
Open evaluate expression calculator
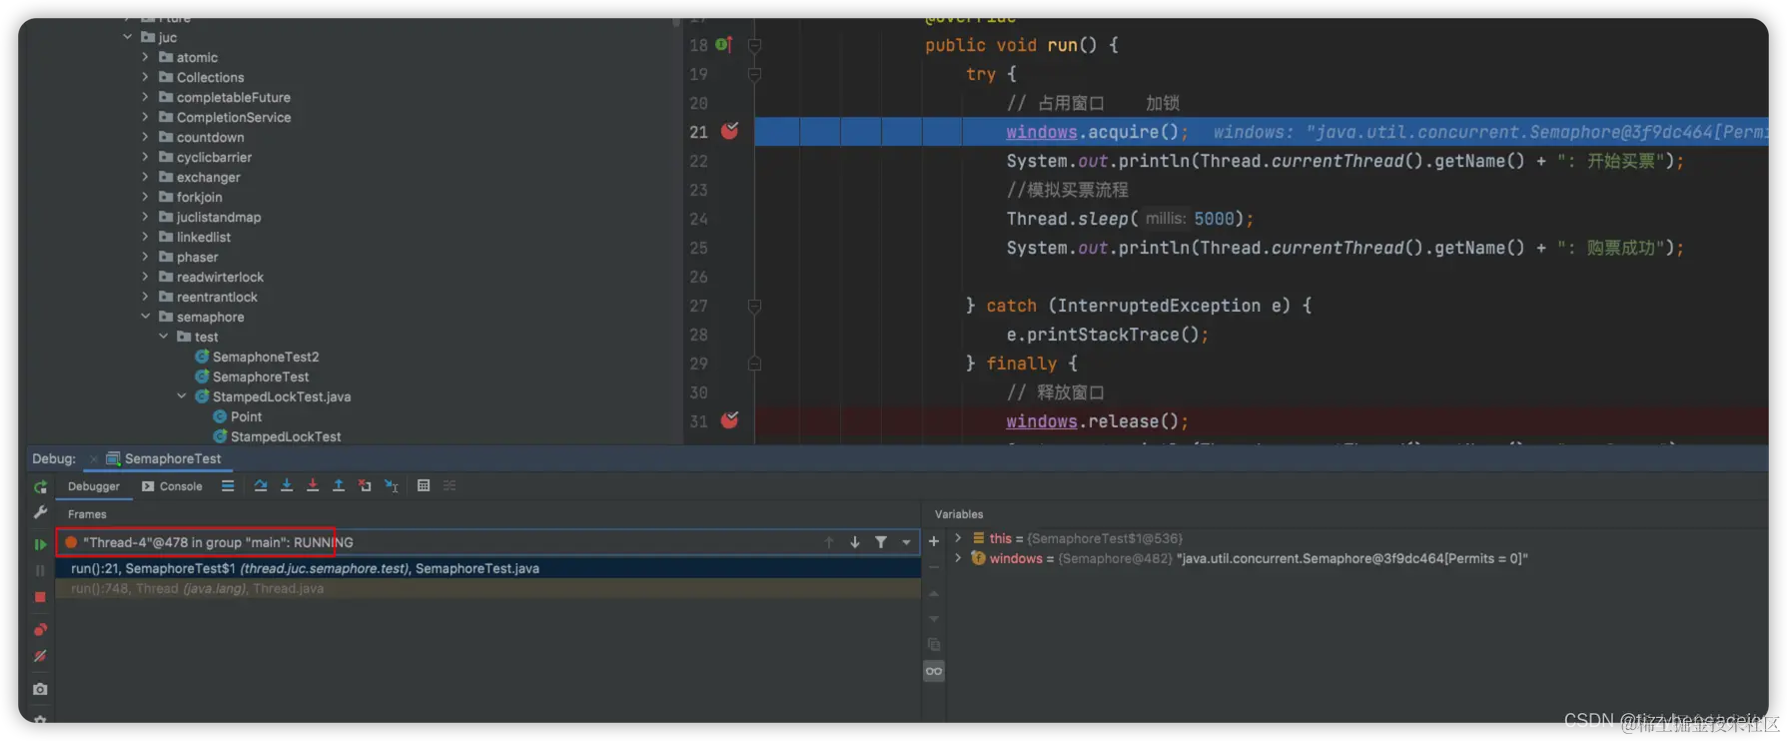click(x=424, y=485)
